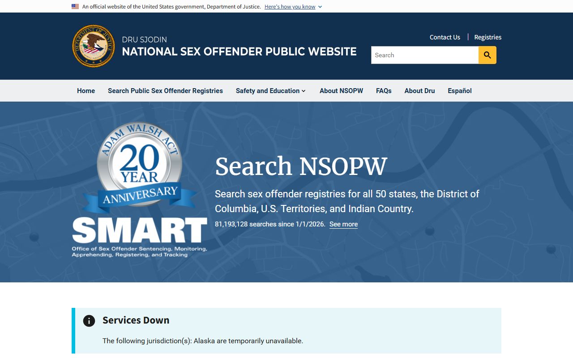Click the '81,193,128 searches since 1/1/2026' text
573x358 pixels.
pos(270,224)
